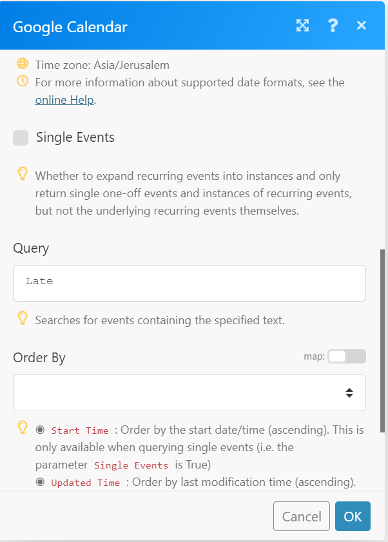Toggle the map switch for Order By

347,357
